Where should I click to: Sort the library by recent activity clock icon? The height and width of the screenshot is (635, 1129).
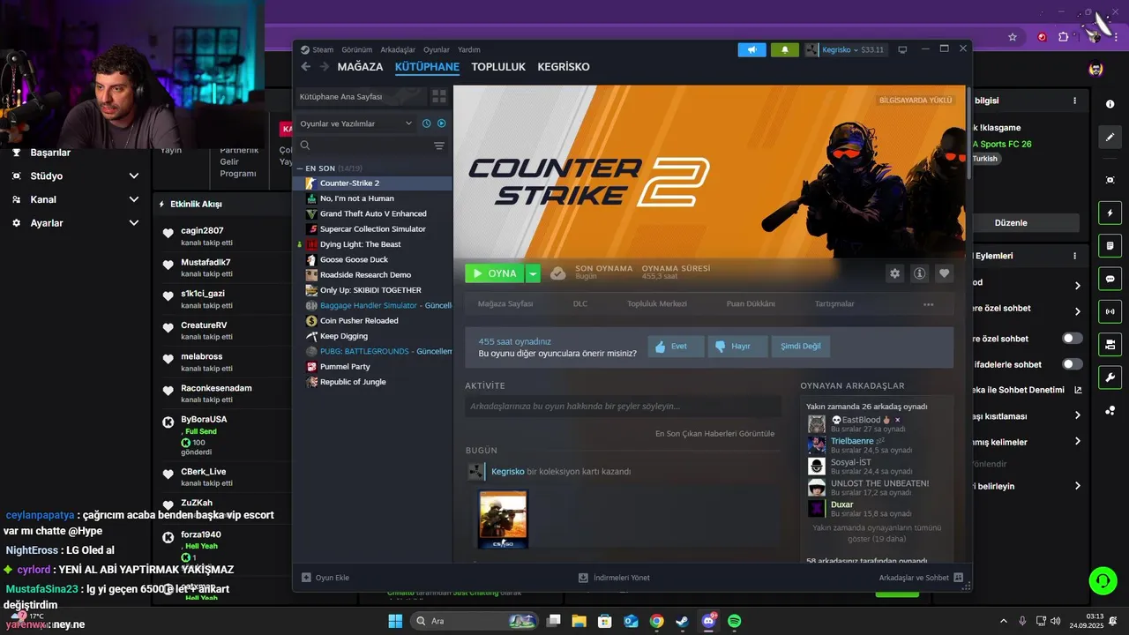427,123
